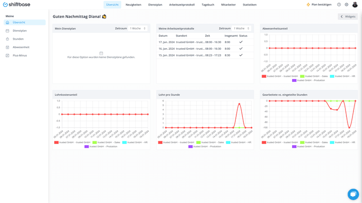This screenshot has width=362, height=203.
Task: Select the 17. Jan. 2024 timesheet row
Action: [x=205, y=42]
